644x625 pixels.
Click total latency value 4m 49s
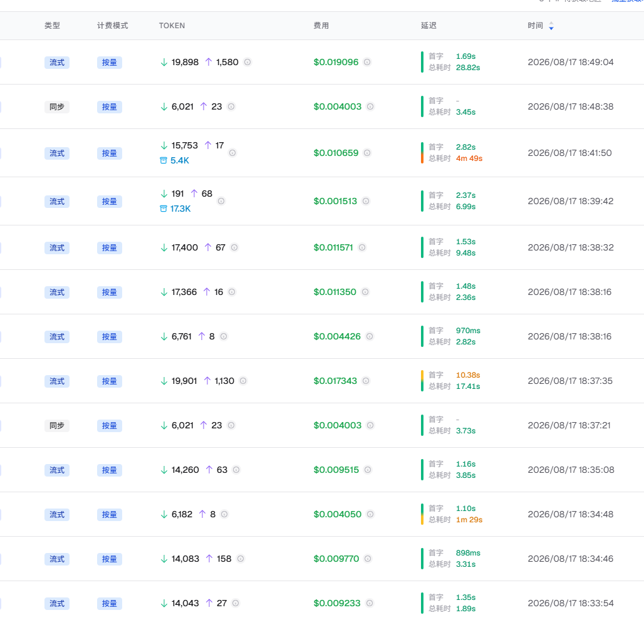pos(469,158)
